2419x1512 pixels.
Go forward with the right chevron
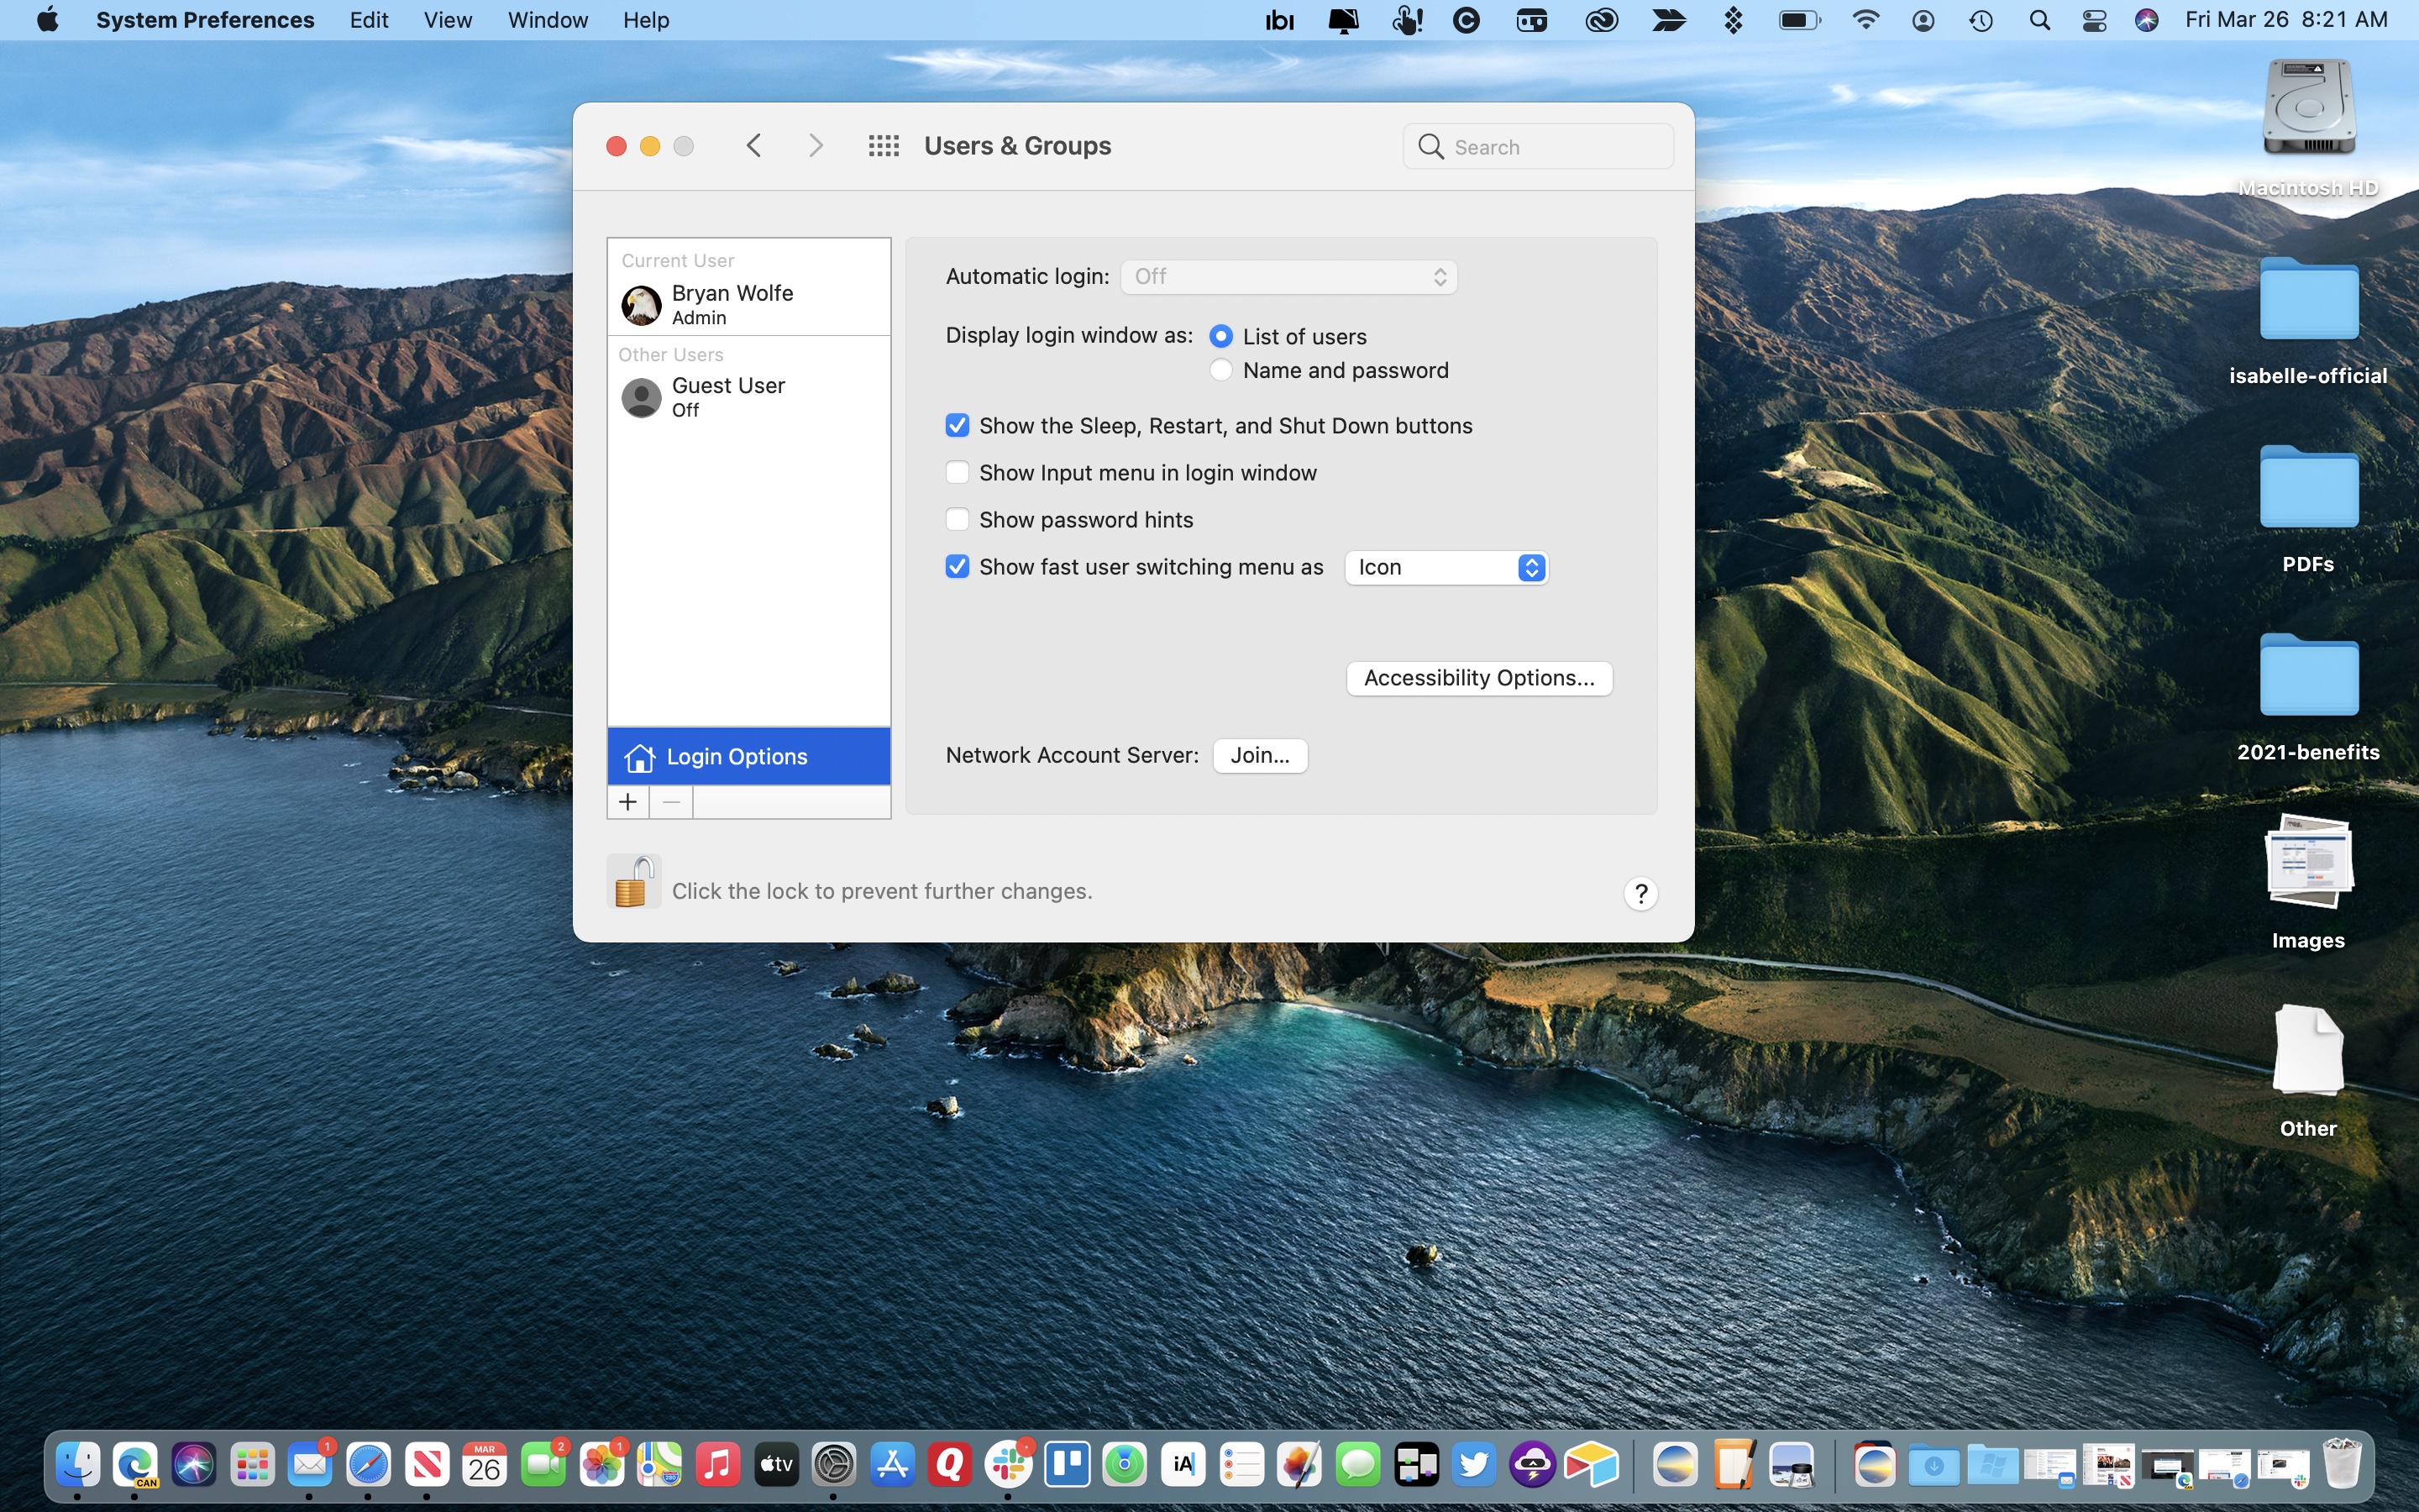pos(816,146)
